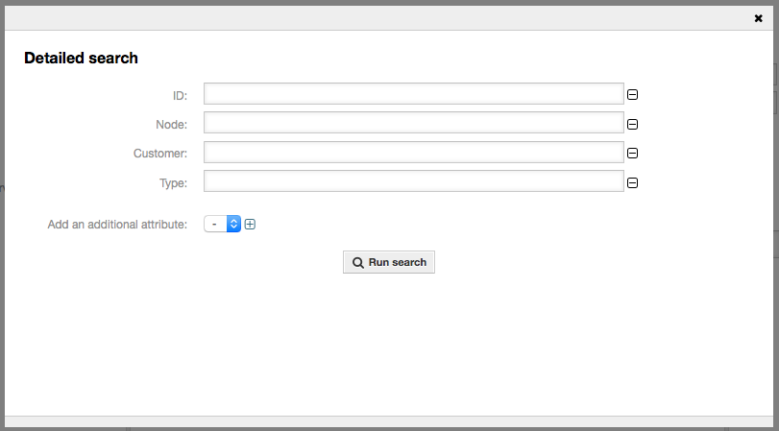Remove the ID search field

(633, 94)
